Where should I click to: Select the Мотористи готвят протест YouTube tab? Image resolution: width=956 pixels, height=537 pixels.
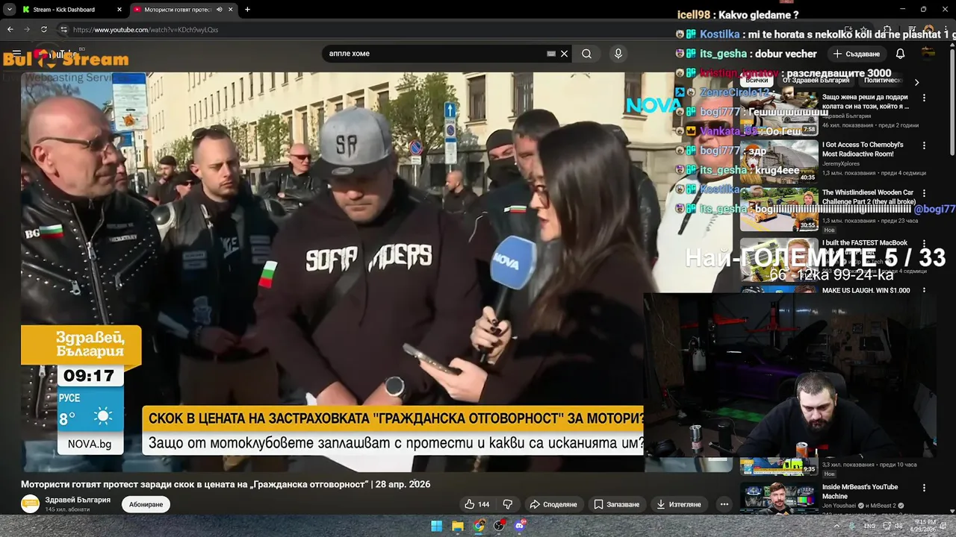point(178,10)
